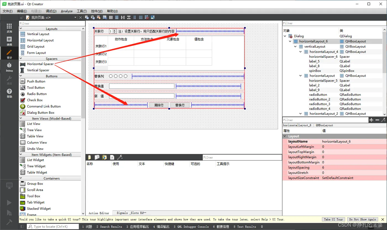Click plus icon to add dynamic property
Screen dimensions: 387x230
[x=371, y=120]
